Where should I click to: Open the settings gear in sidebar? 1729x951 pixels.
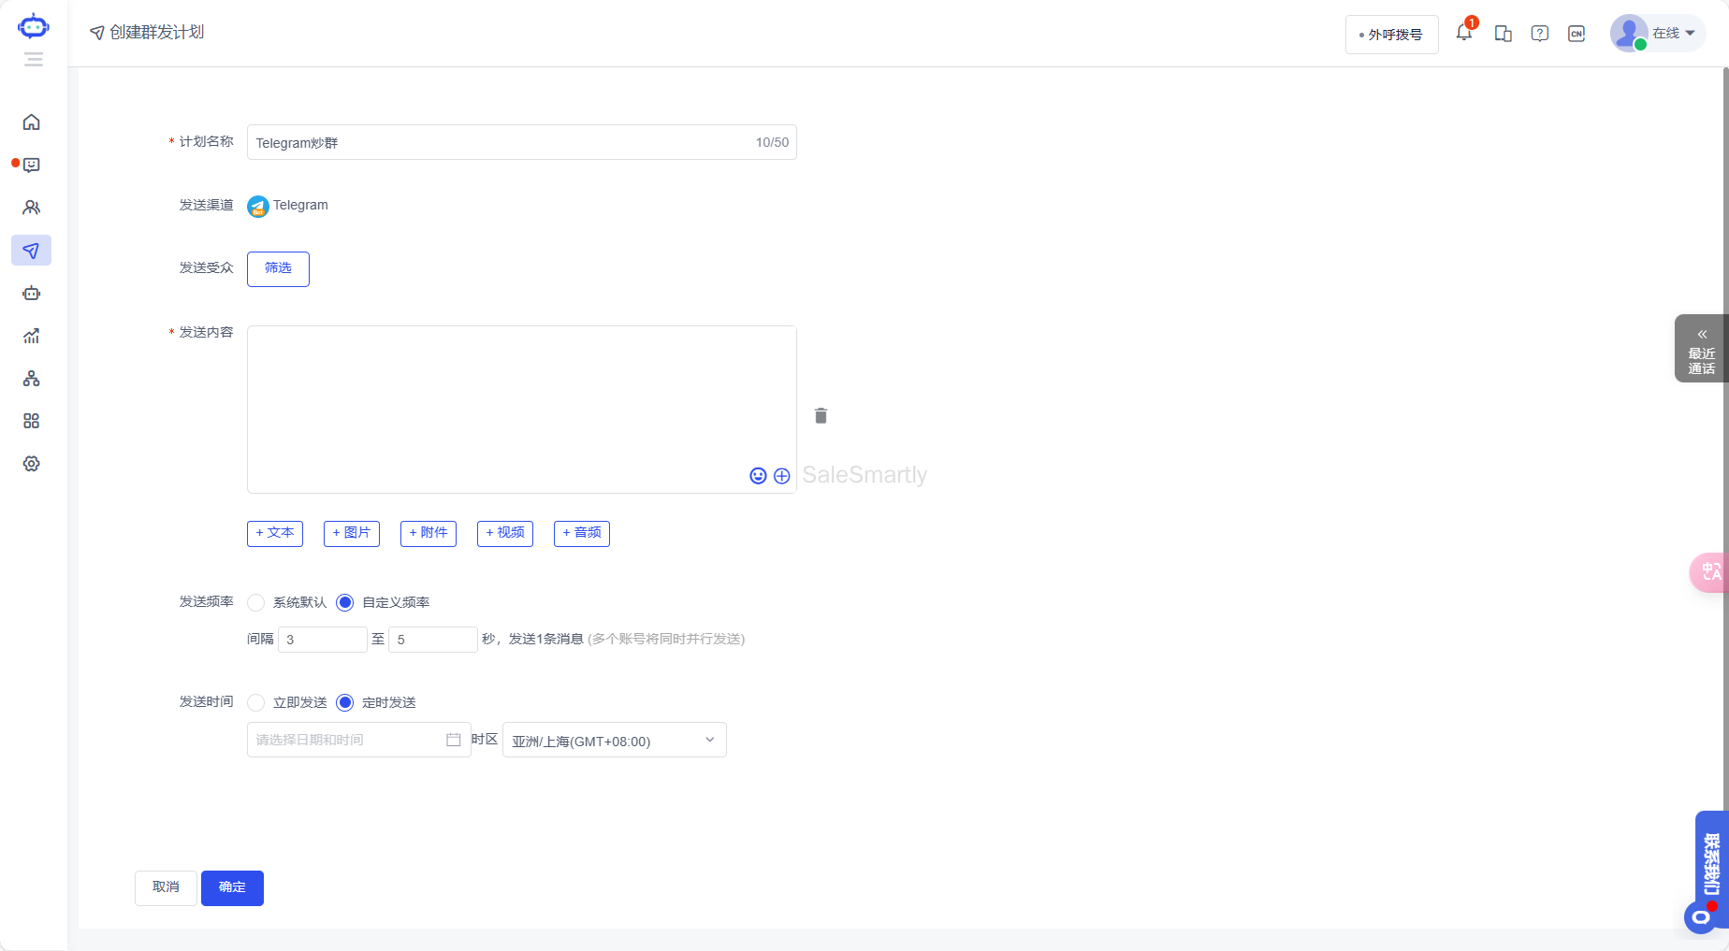click(x=32, y=464)
